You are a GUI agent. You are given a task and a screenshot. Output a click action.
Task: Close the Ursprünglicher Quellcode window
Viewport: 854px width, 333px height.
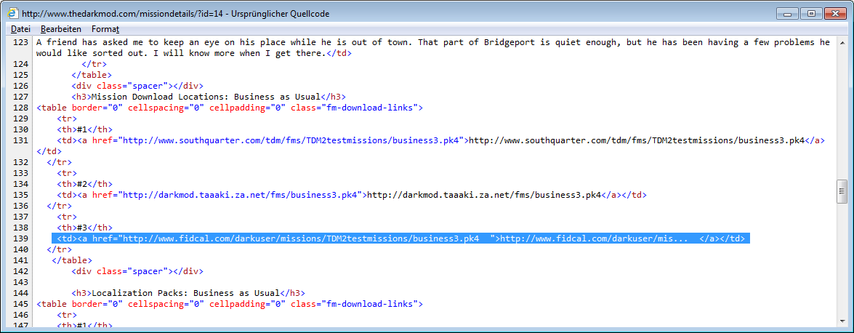pos(834,13)
